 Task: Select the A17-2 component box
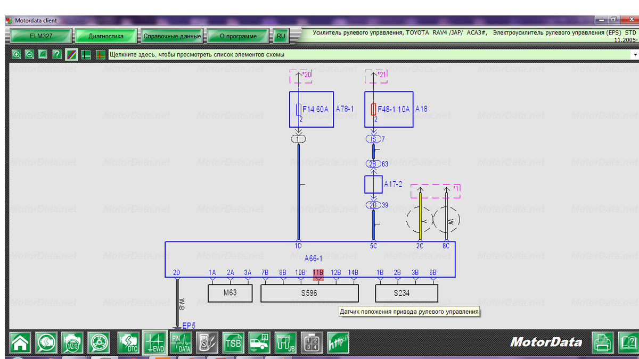[x=373, y=185]
